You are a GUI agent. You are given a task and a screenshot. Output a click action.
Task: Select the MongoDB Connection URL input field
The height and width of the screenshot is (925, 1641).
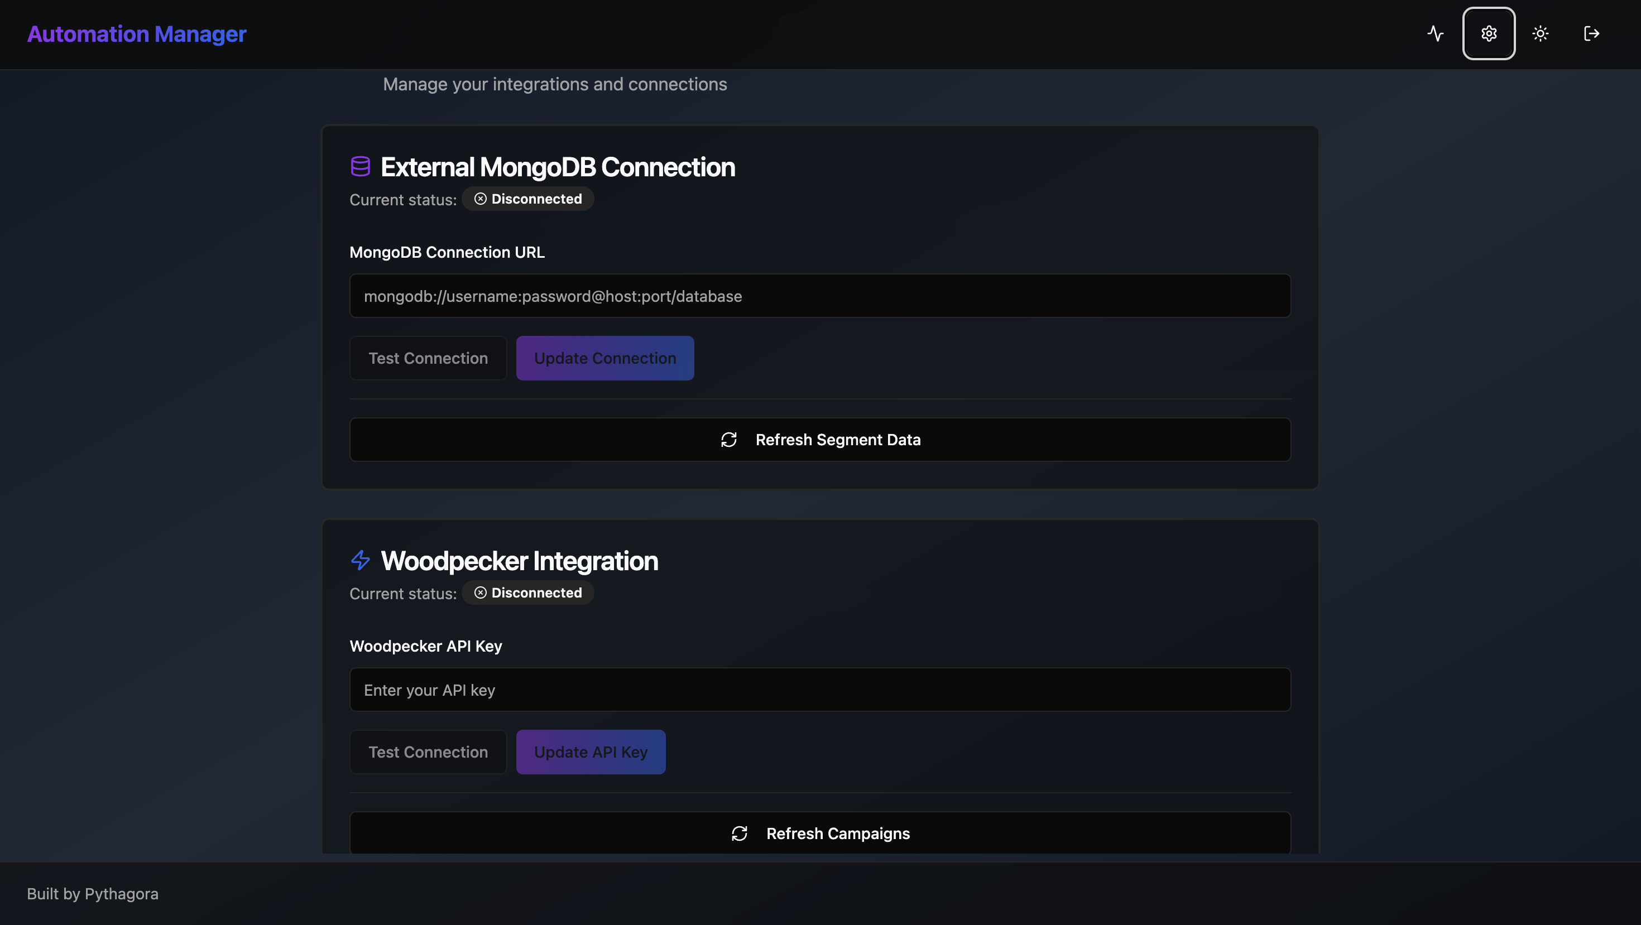point(820,295)
